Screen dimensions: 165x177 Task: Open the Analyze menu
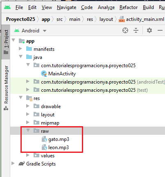[x=106, y=7]
